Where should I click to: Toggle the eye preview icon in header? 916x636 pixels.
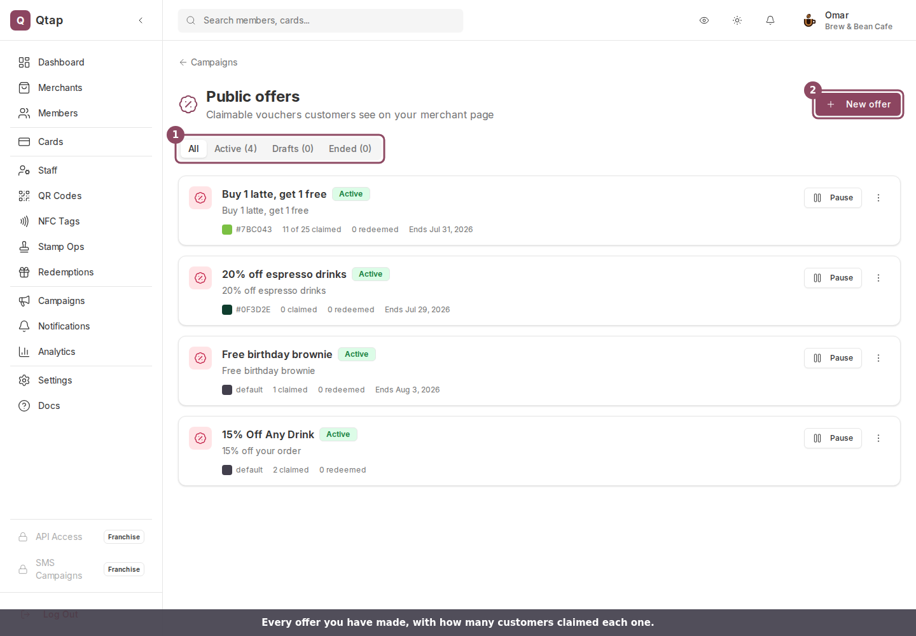pyautogui.click(x=704, y=20)
